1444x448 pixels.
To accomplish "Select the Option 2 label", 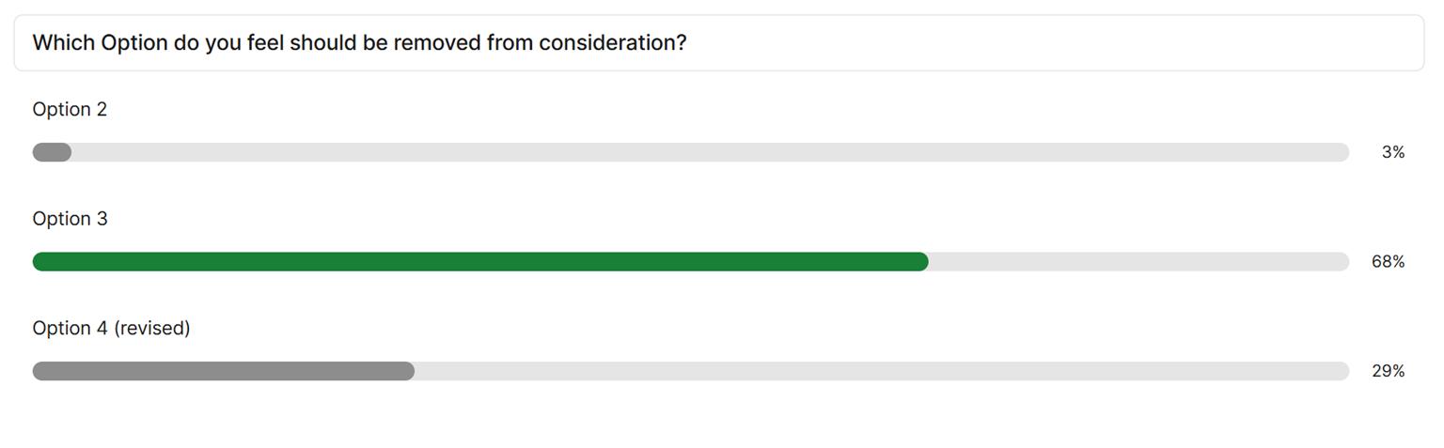I will coord(70,110).
